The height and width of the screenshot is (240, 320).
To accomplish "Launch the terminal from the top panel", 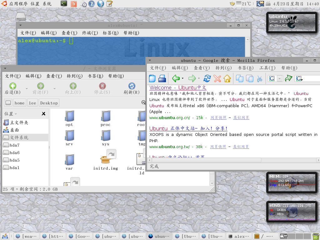I will coord(64,3).
